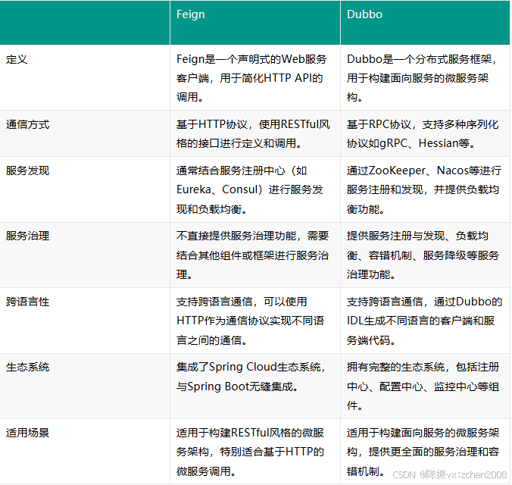Click cell starting '拥有完整的生态系统'
This screenshot has width=512, height=485.
425,386
